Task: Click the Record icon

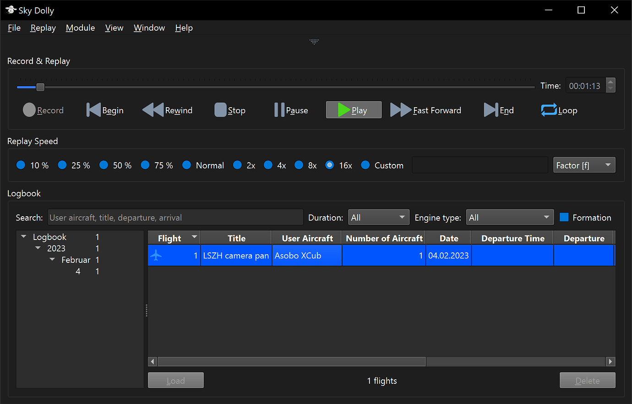Action: point(30,110)
